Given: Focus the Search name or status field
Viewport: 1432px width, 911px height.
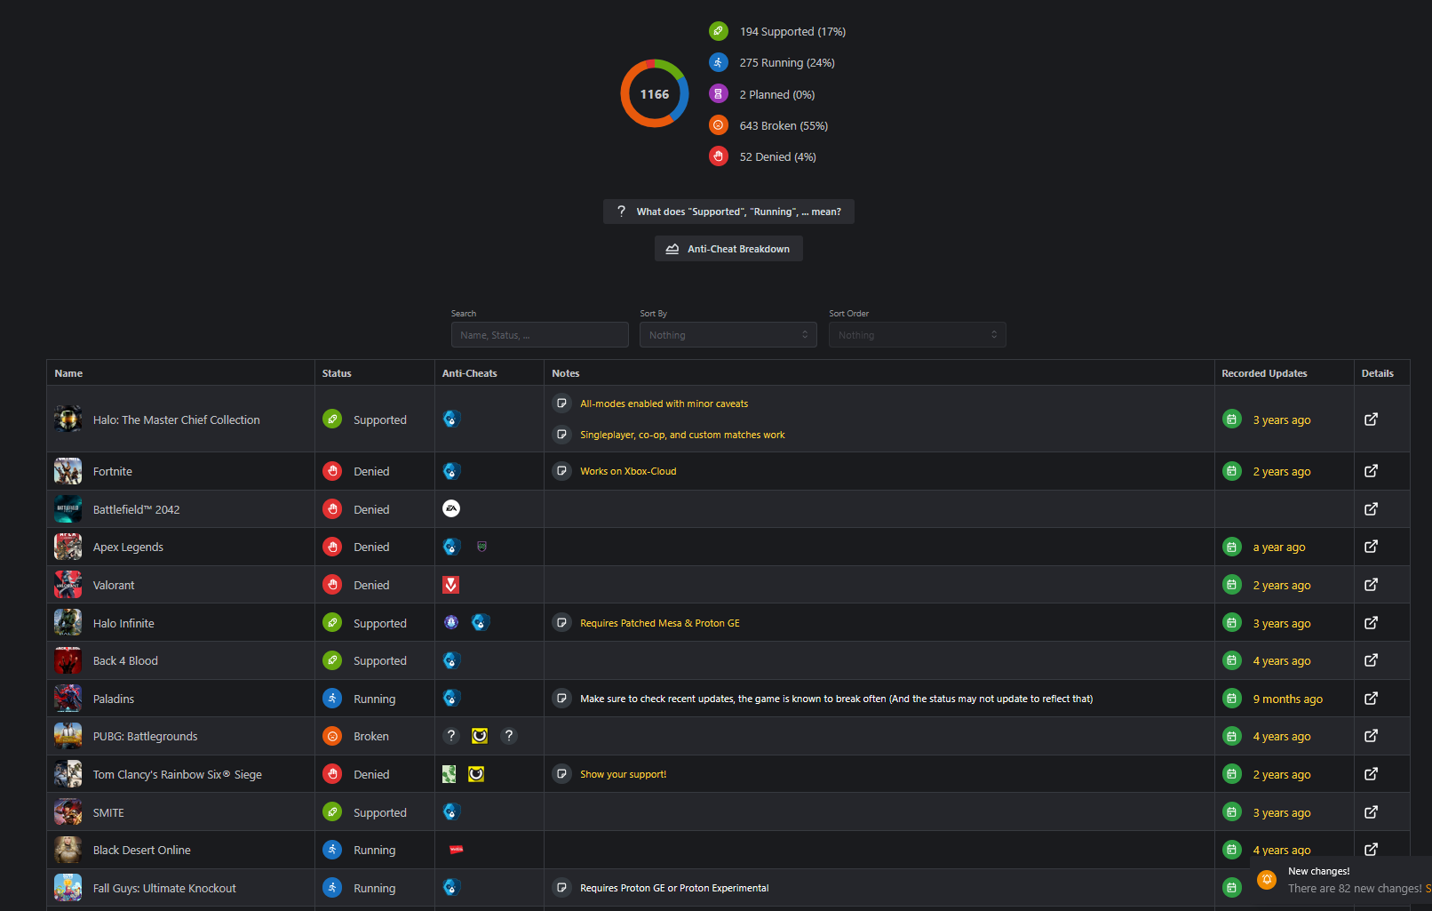Looking at the screenshot, I should [540, 335].
